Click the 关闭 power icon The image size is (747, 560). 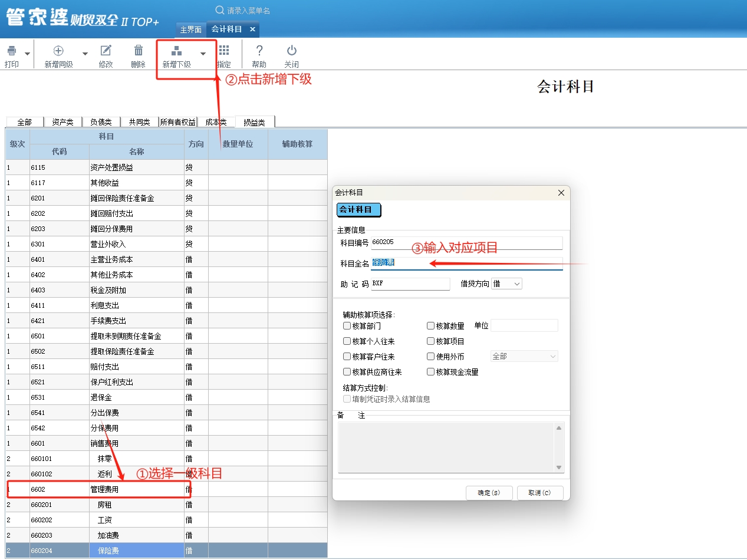click(x=291, y=51)
